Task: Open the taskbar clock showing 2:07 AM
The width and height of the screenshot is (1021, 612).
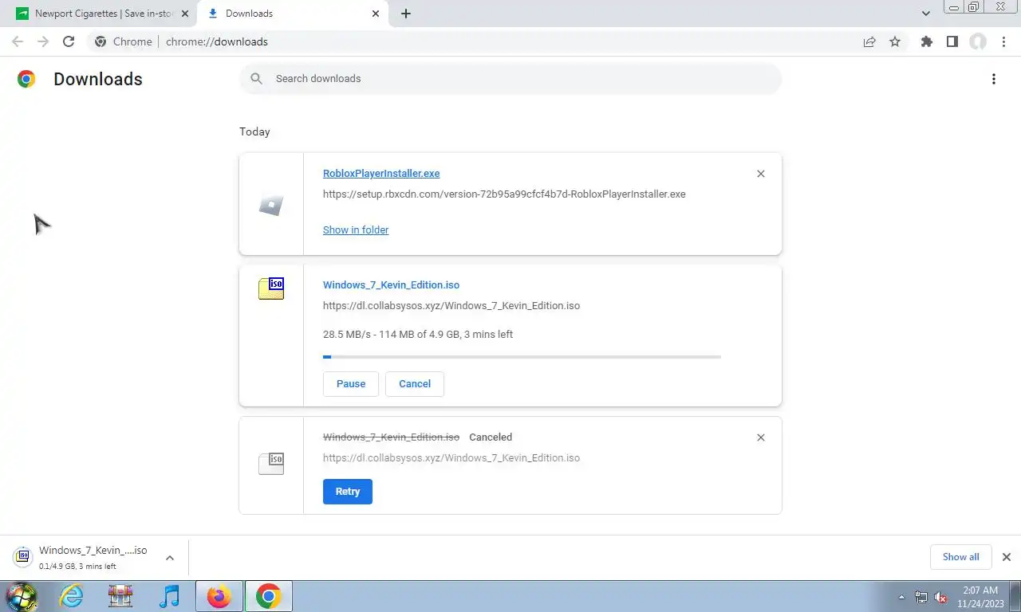Action: [980, 597]
